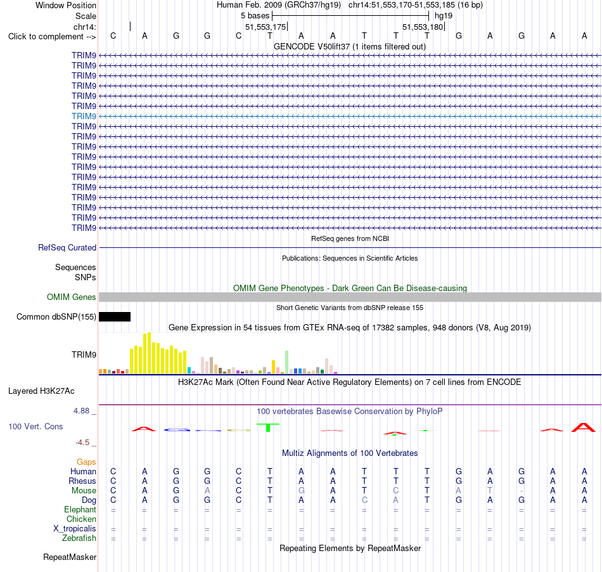Click the cyan bar in the GTEx chart
This screenshot has width=602, height=572.
[189, 371]
